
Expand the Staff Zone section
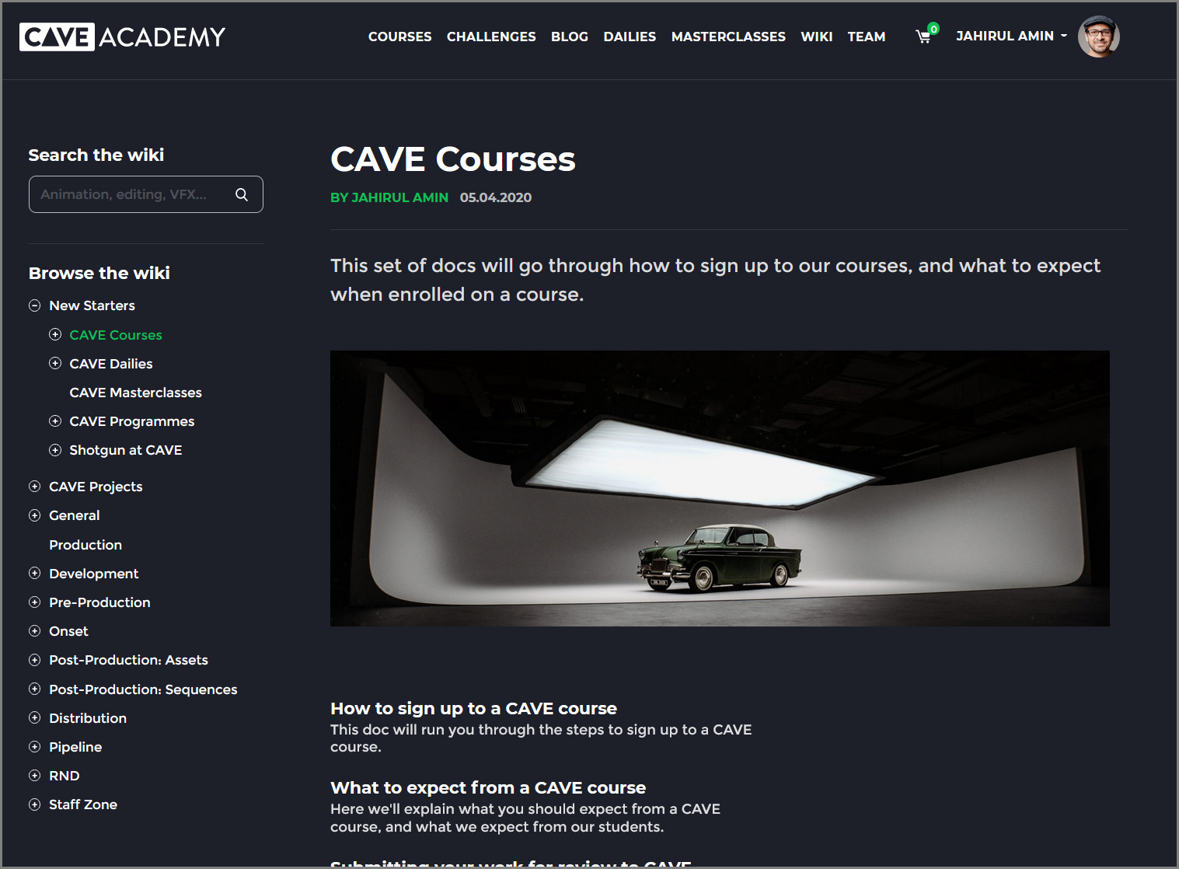click(x=35, y=804)
